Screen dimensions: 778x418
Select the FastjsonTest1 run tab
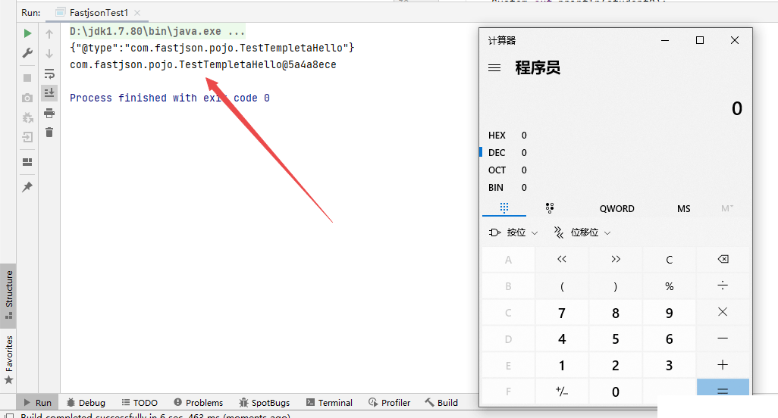(99, 13)
